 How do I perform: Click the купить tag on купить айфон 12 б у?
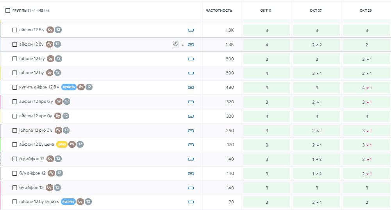point(69,87)
